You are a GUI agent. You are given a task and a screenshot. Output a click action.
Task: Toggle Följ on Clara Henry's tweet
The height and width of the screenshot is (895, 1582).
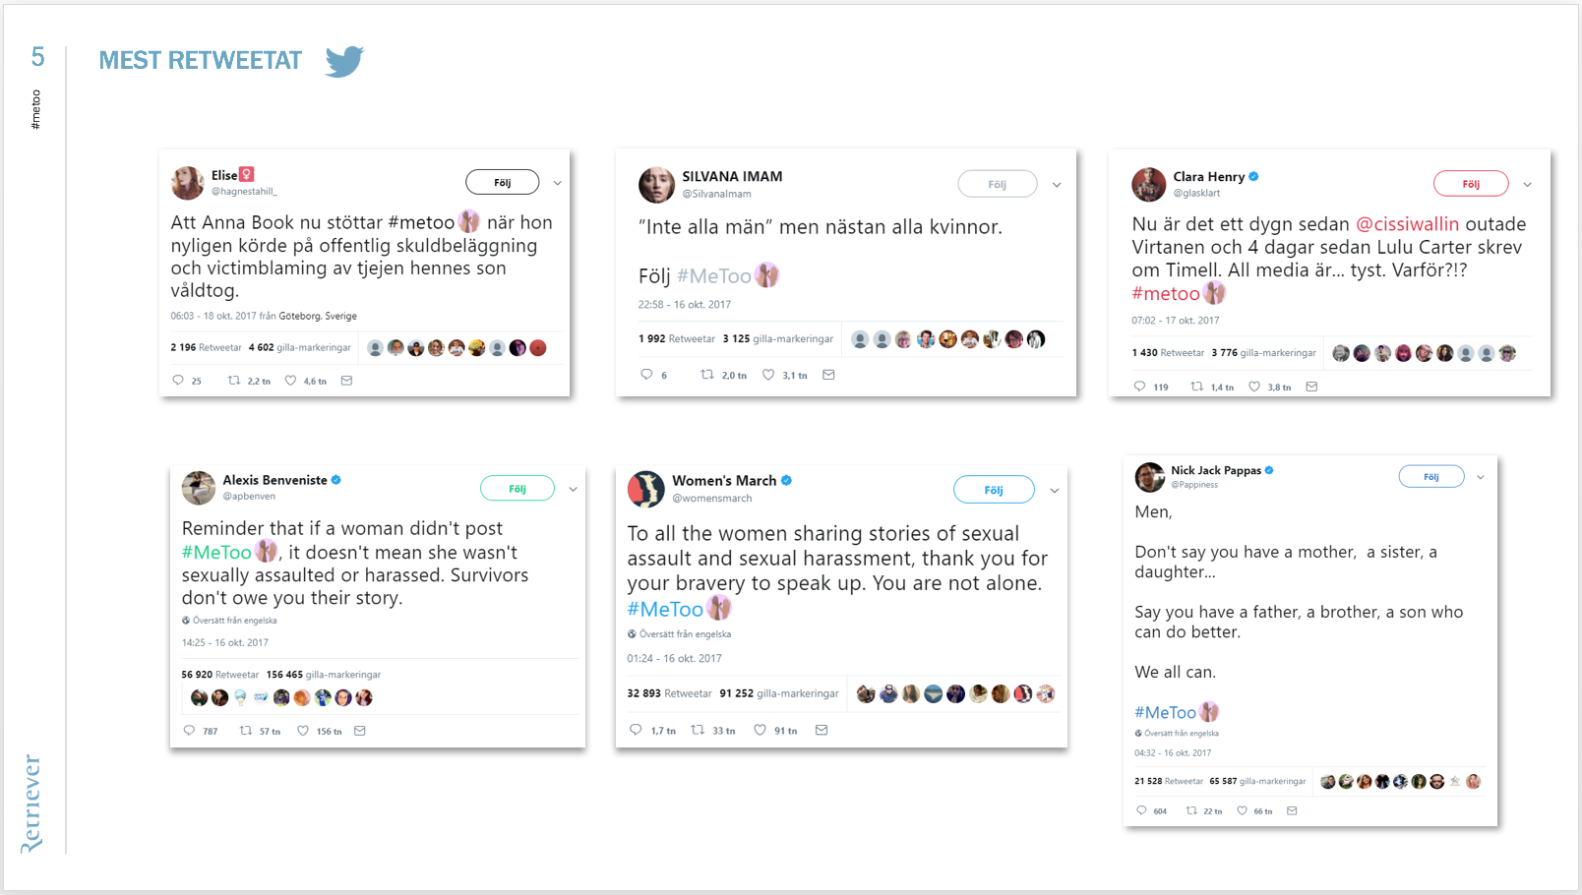[1470, 184]
